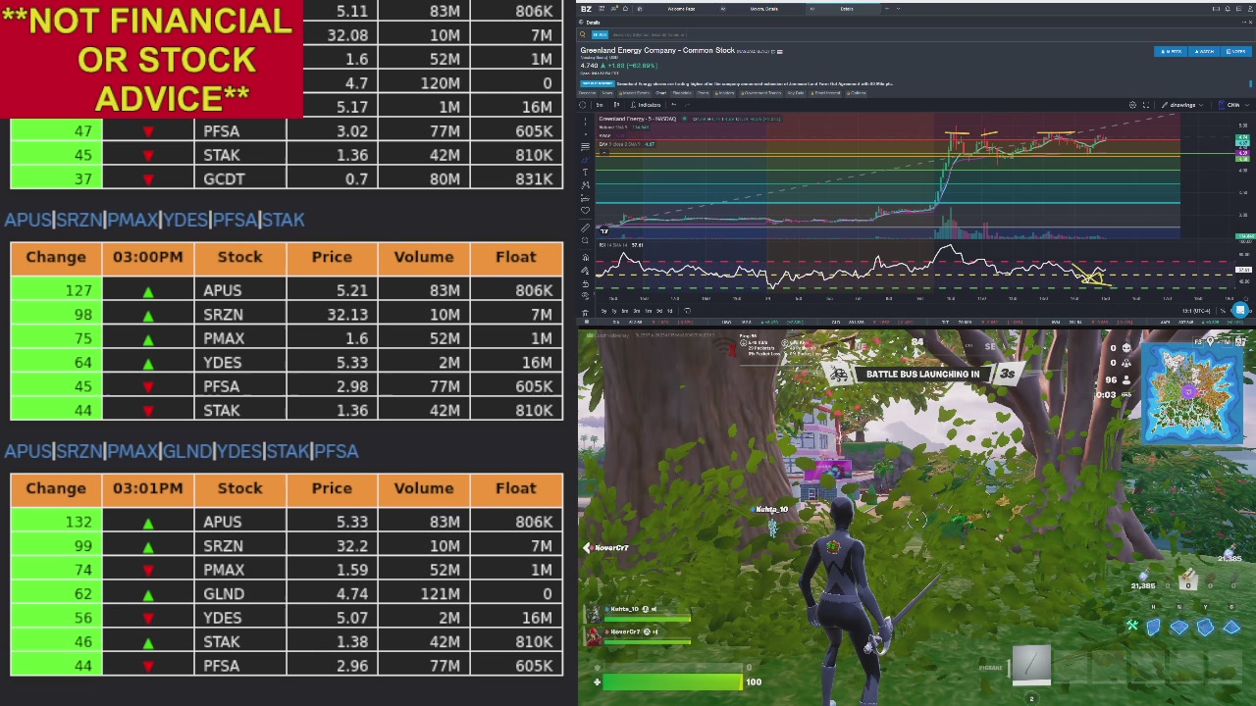Click the 03:01PM column header
Image resolution: width=1256 pixels, height=706 pixels.
pyautogui.click(x=147, y=488)
